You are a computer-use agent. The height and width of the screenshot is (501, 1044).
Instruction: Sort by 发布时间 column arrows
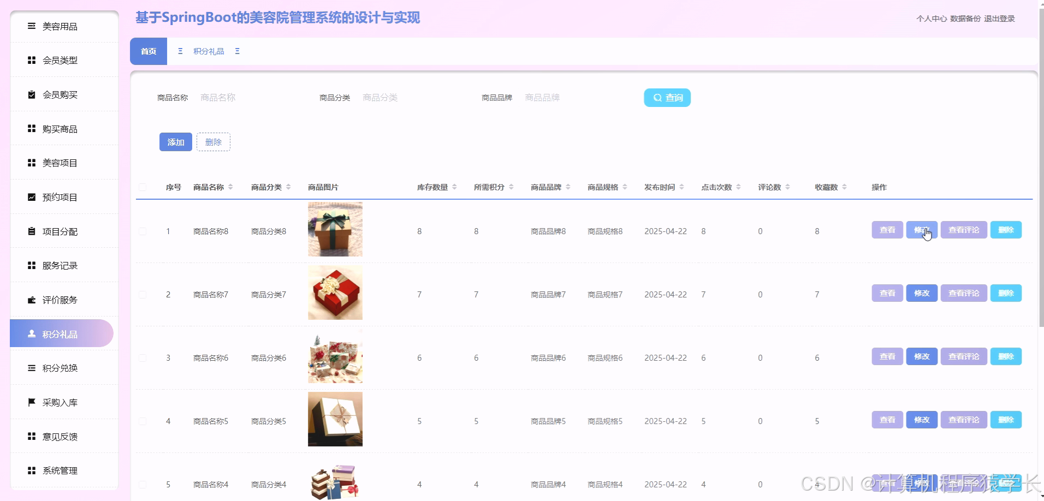tap(681, 187)
